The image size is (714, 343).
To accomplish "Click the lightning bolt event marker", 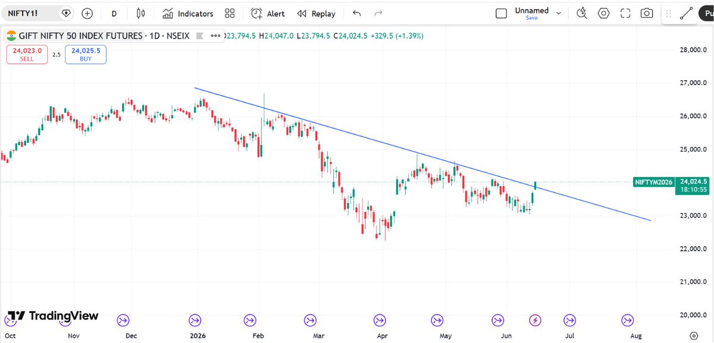I will coord(535,320).
